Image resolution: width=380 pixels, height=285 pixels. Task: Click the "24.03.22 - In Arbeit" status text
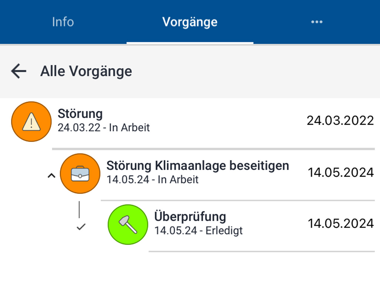click(104, 128)
